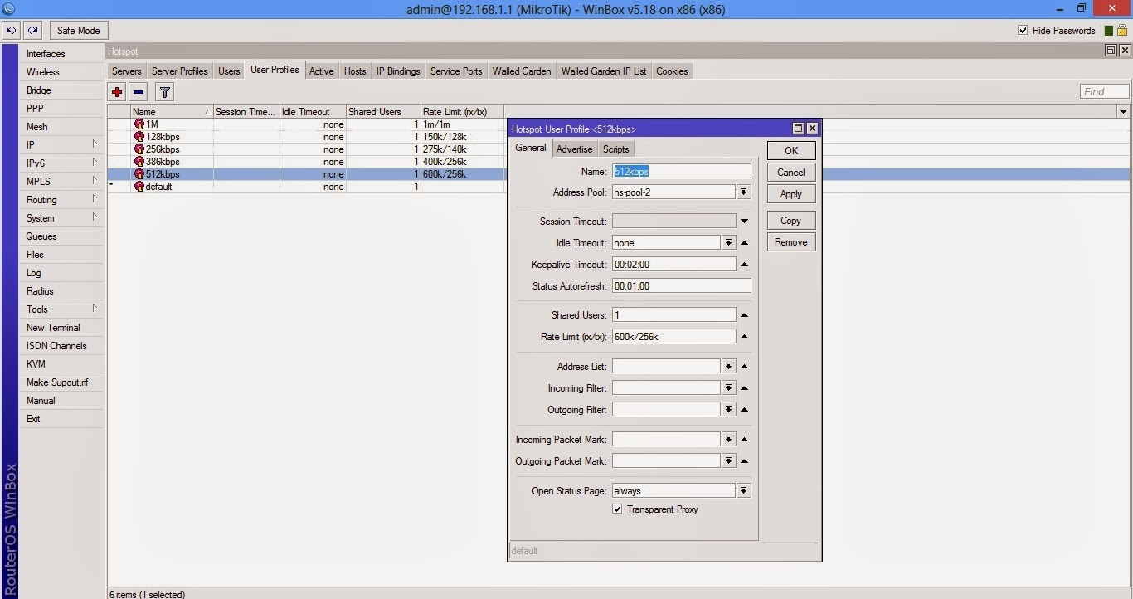Sort by the Rate Limit (rx/tx) column header
This screenshot has height=599, width=1133.
coord(462,112)
